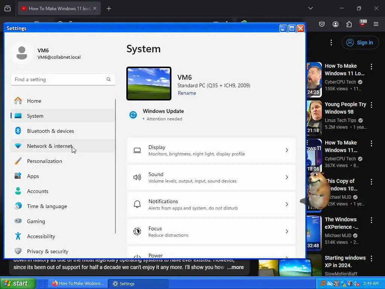Expand Sound settings chevron
The height and width of the screenshot is (289, 385).
click(287, 177)
